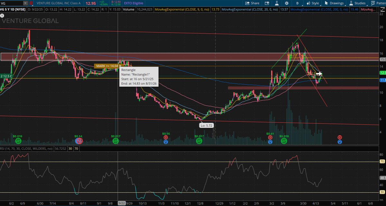386x206 pixels.
Task: Open the Studies menu
Action: pyautogui.click(x=357, y=3)
